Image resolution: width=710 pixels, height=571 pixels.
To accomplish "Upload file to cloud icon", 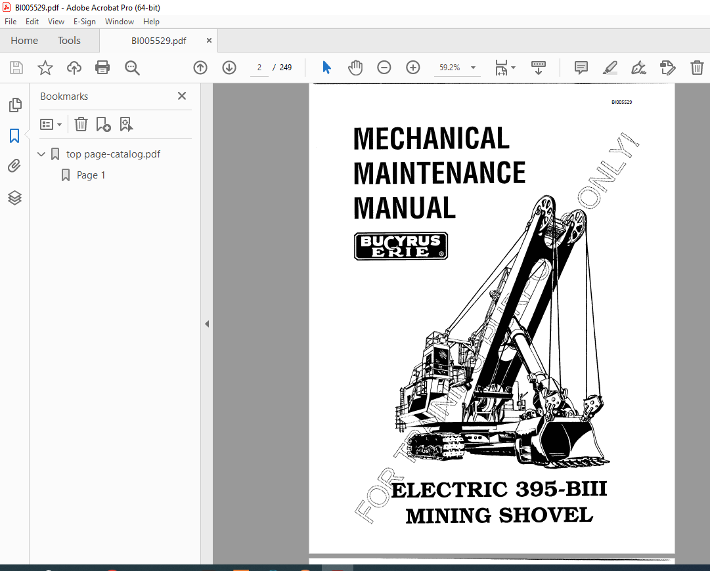I will tap(74, 68).
